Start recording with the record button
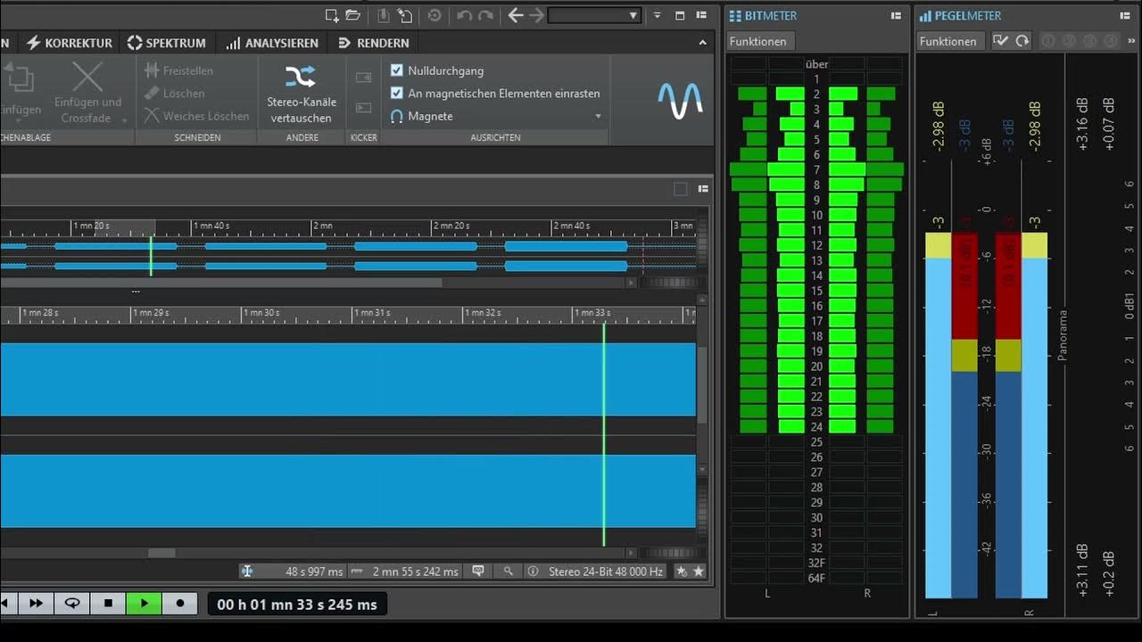The height and width of the screenshot is (642, 1142). click(x=179, y=604)
